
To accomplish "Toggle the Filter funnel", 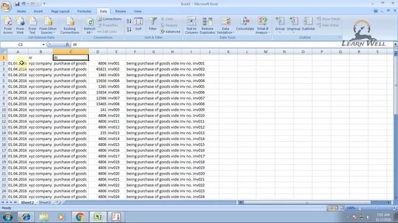I will [152, 24].
